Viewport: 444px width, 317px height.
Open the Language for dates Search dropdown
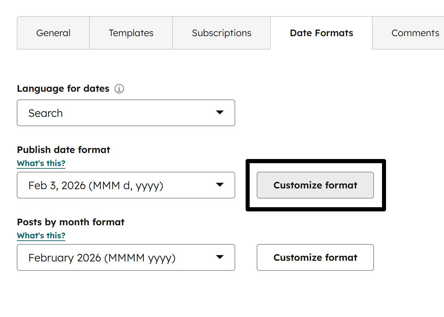(x=126, y=113)
